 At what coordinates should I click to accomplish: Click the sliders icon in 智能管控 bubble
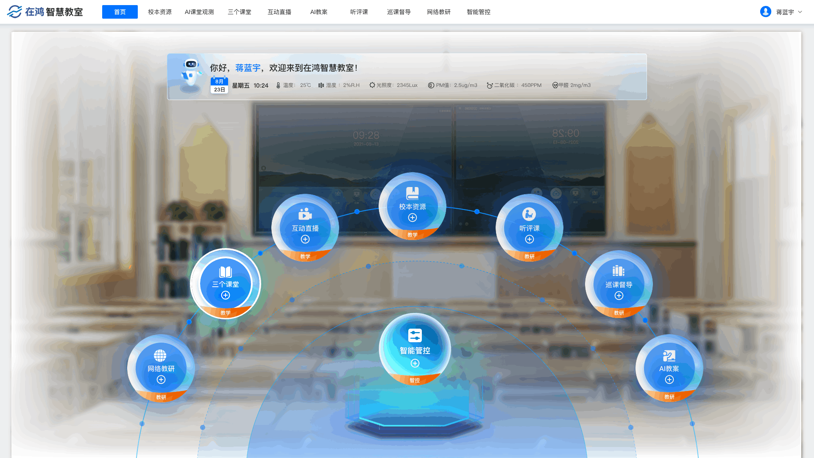pos(415,335)
